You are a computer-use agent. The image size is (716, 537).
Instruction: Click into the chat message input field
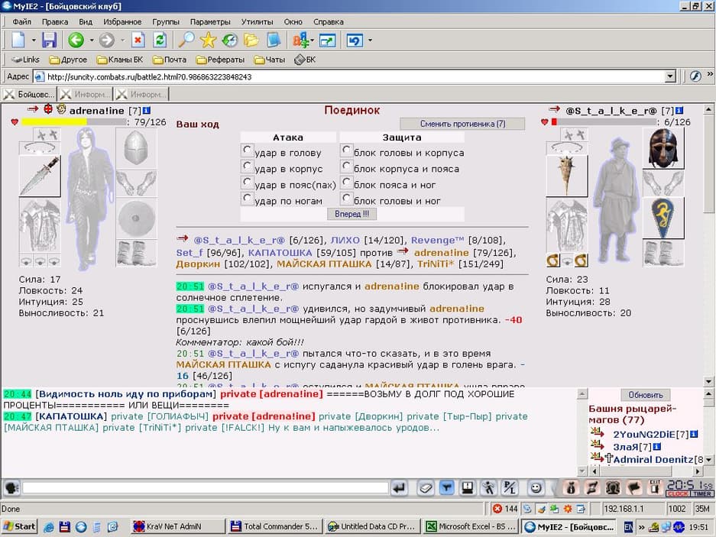(x=205, y=487)
